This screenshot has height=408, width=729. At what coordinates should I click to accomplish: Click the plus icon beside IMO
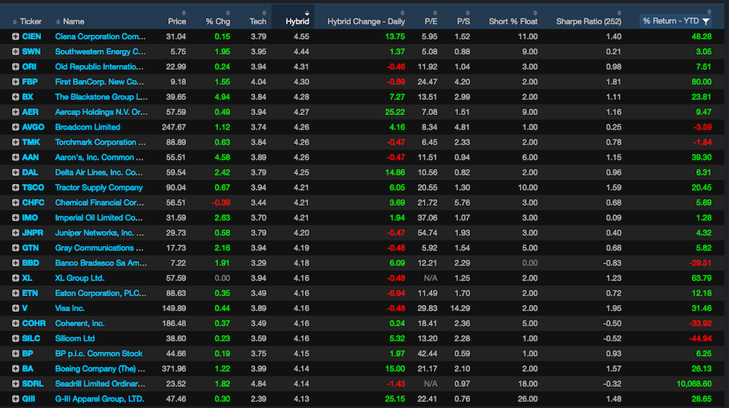click(x=15, y=218)
